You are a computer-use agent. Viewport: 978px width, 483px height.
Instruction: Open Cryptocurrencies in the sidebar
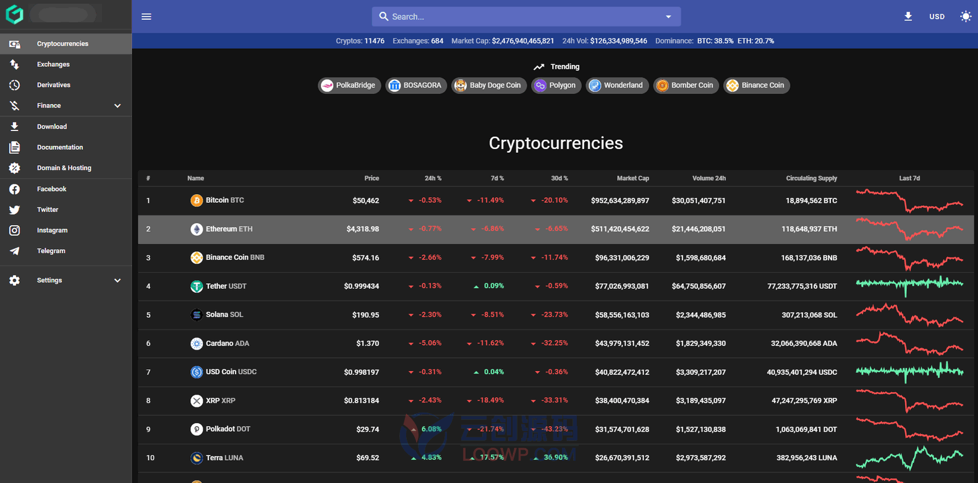pos(66,44)
